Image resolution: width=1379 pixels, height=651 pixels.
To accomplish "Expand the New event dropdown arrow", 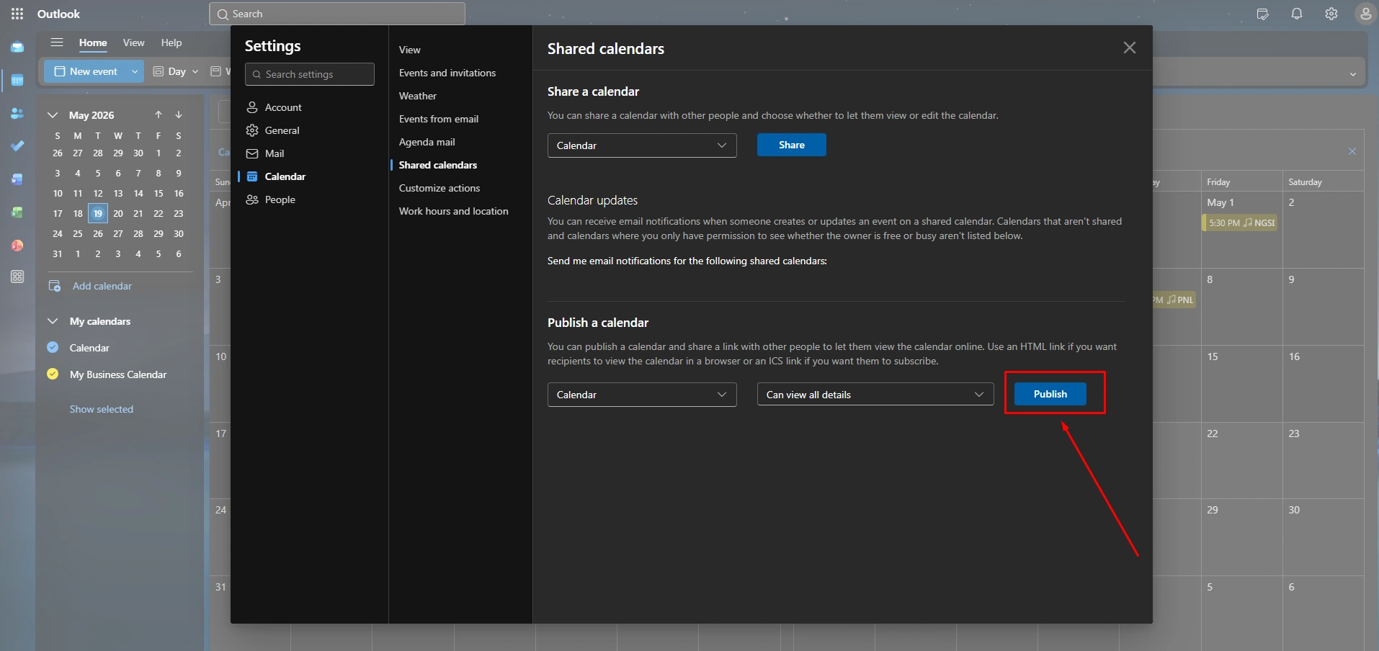I will tap(135, 71).
